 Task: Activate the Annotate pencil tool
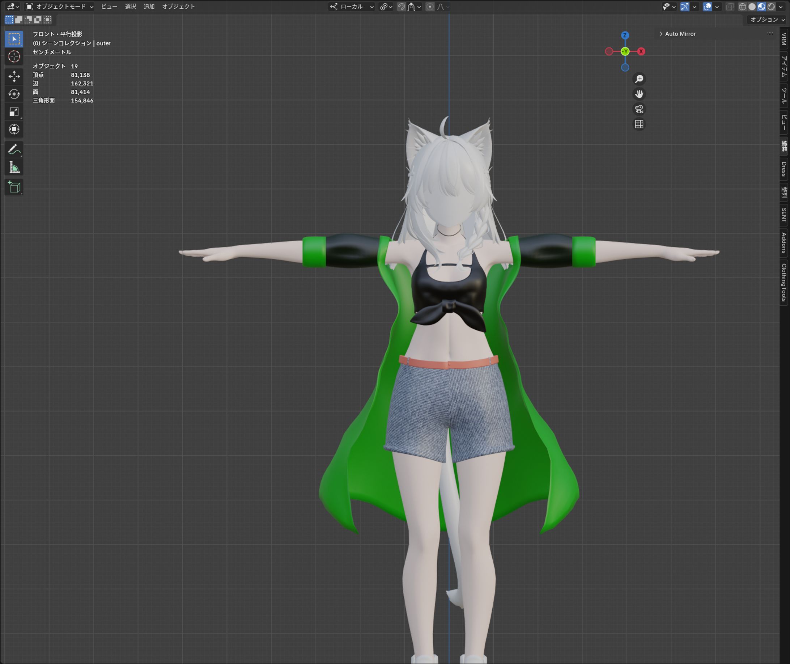click(x=14, y=149)
